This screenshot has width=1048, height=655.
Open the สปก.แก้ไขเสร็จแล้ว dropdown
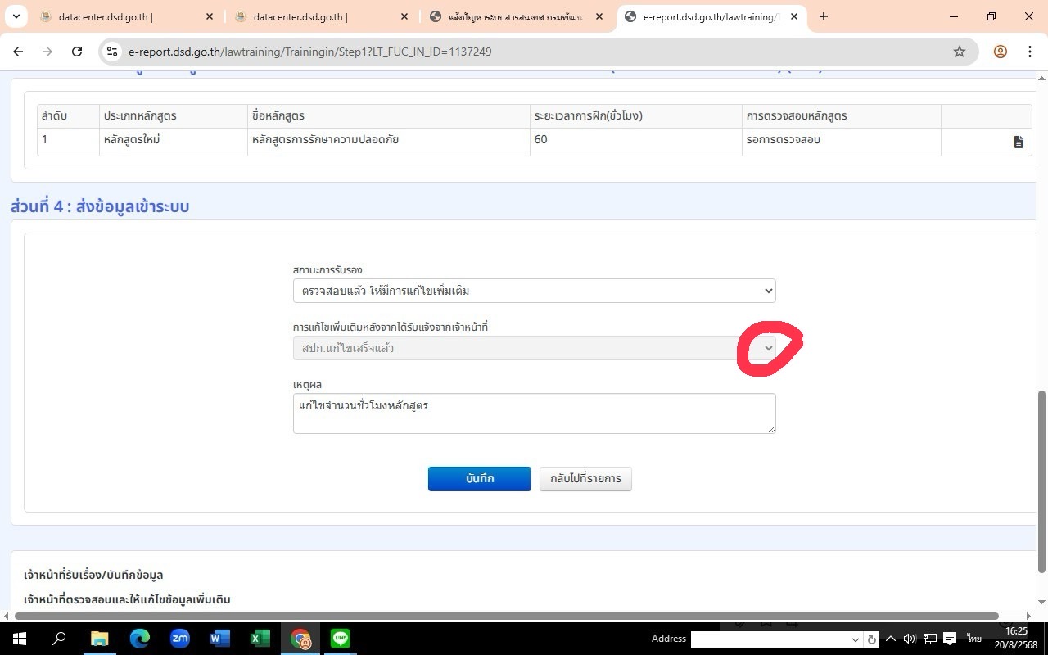click(x=534, y=348)
